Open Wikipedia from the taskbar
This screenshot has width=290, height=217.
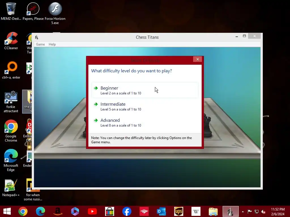(196, 211)
